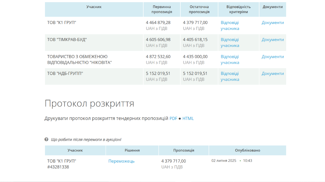Viewport: 325px width, 182px height.
Task: Open Документи link for ТОВ "ТІМКРАВ-БУД"
Action: click(x=273, y=40)
